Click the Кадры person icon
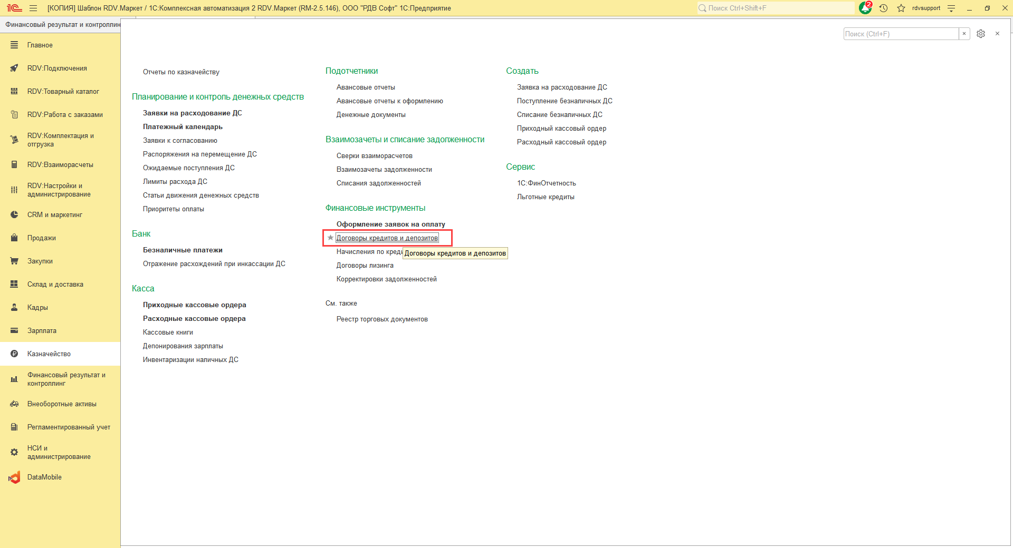Viewport: 1013px width, 548px height. tap(14, 308)
